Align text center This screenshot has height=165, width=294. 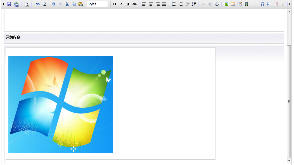pos(151,4)
